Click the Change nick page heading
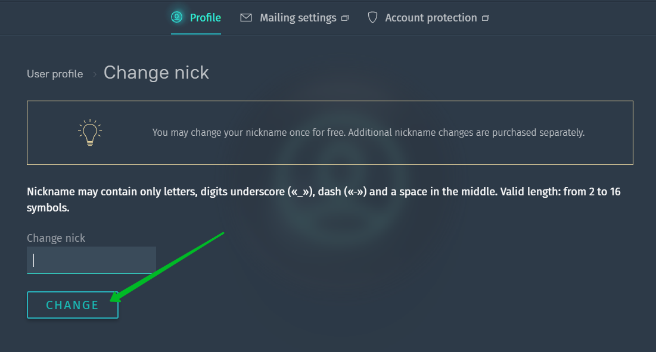656x352 pixels. click(x=156, y=73)
